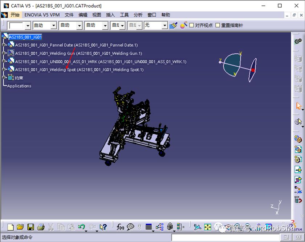Open the 文件 menu
305x242 pixels.
[69, 15]
